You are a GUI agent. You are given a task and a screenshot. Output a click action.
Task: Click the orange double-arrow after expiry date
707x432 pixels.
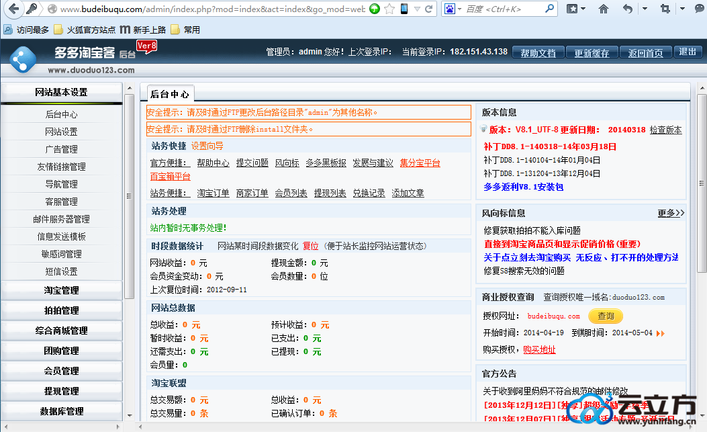coord(661,333)
